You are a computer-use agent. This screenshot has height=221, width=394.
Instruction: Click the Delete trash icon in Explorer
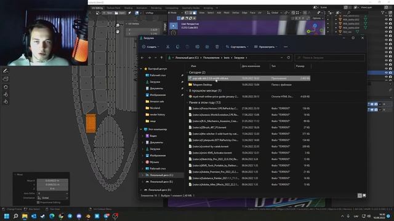click(217, 47)
